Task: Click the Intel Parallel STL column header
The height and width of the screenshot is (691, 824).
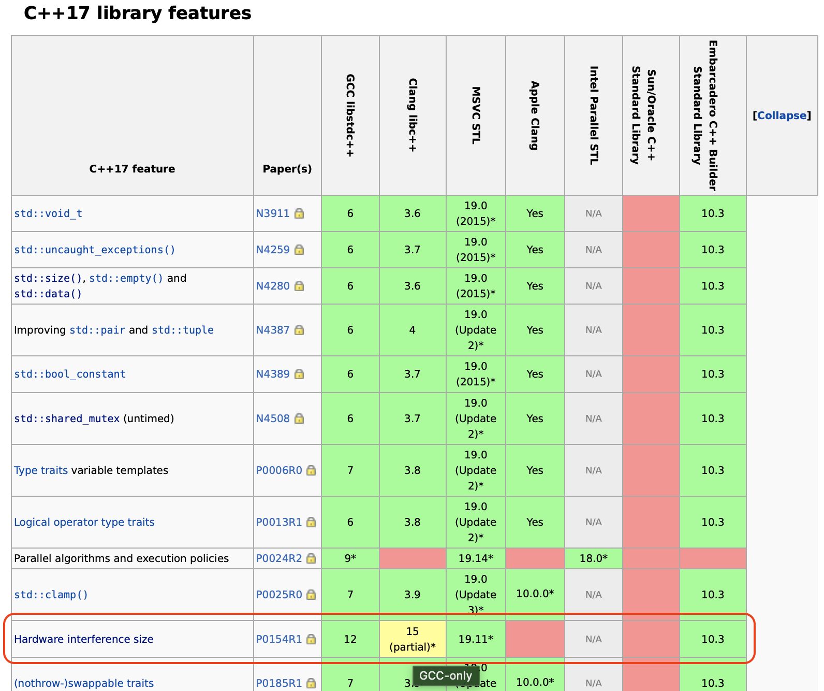Action: coord(594,116)
